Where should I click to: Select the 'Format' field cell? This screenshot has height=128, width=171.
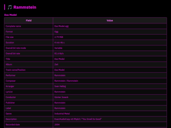[29, 32]
